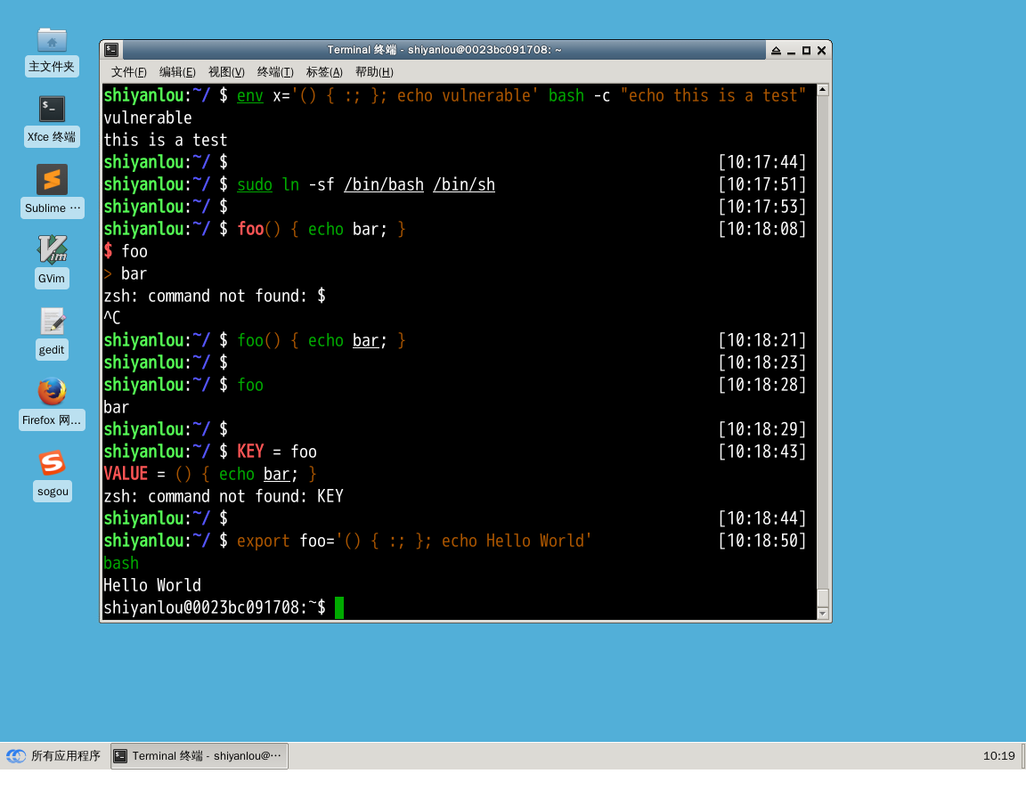Viewport: 1026px width, 798px height.
Task: Toggle the window shade button in the titlebar
Action: (776, 50)
